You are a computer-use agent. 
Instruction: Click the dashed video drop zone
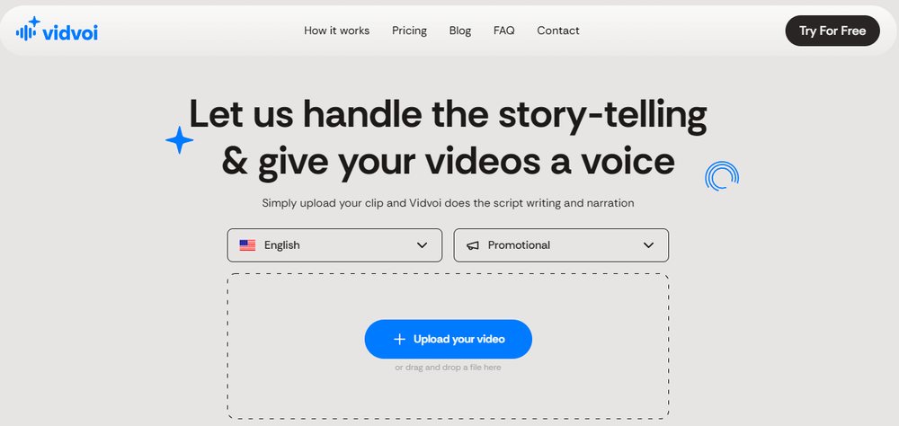point(449,346)
